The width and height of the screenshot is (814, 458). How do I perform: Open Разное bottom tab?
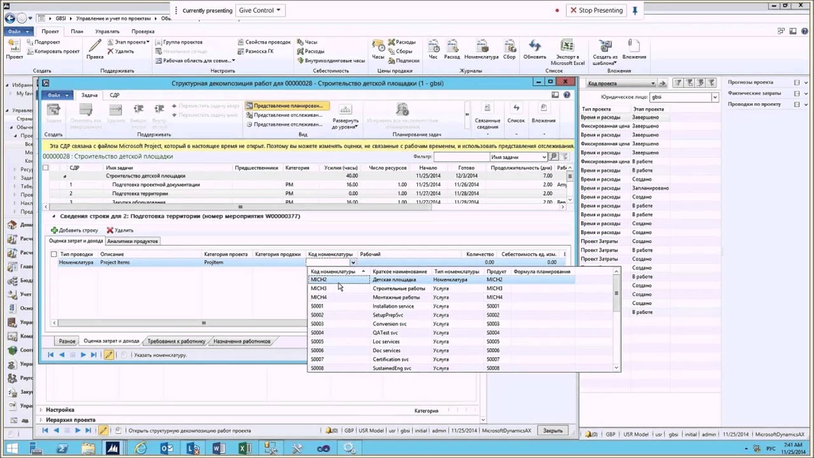click(67, 341)
